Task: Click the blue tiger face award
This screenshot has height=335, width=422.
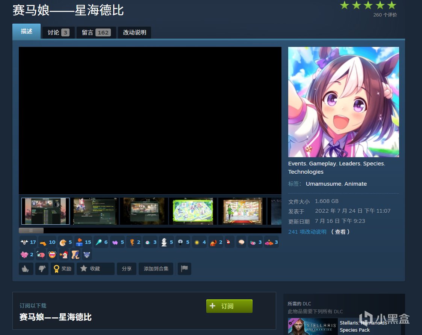Action: point(87,254)
